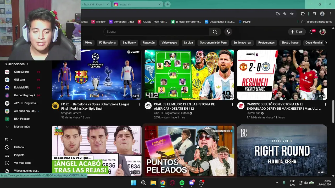Viewport: 335px width, 188px height.
Task: Select the Videojuegos chip
Action: [x=169, y=43]
